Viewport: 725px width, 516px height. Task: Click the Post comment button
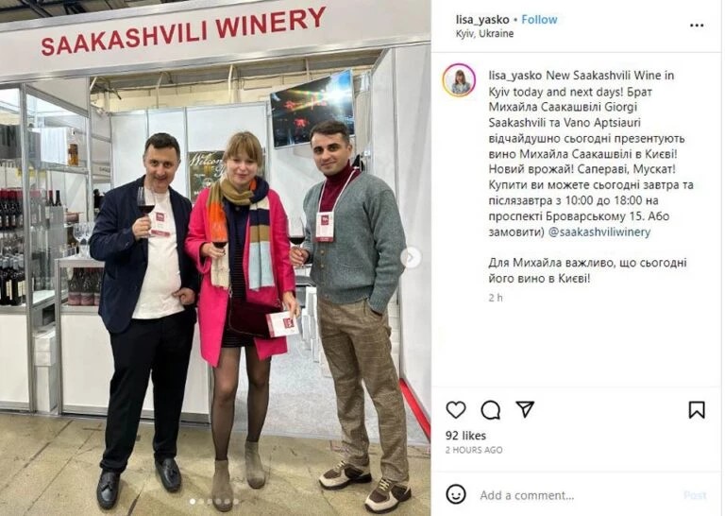pos(695,495)
